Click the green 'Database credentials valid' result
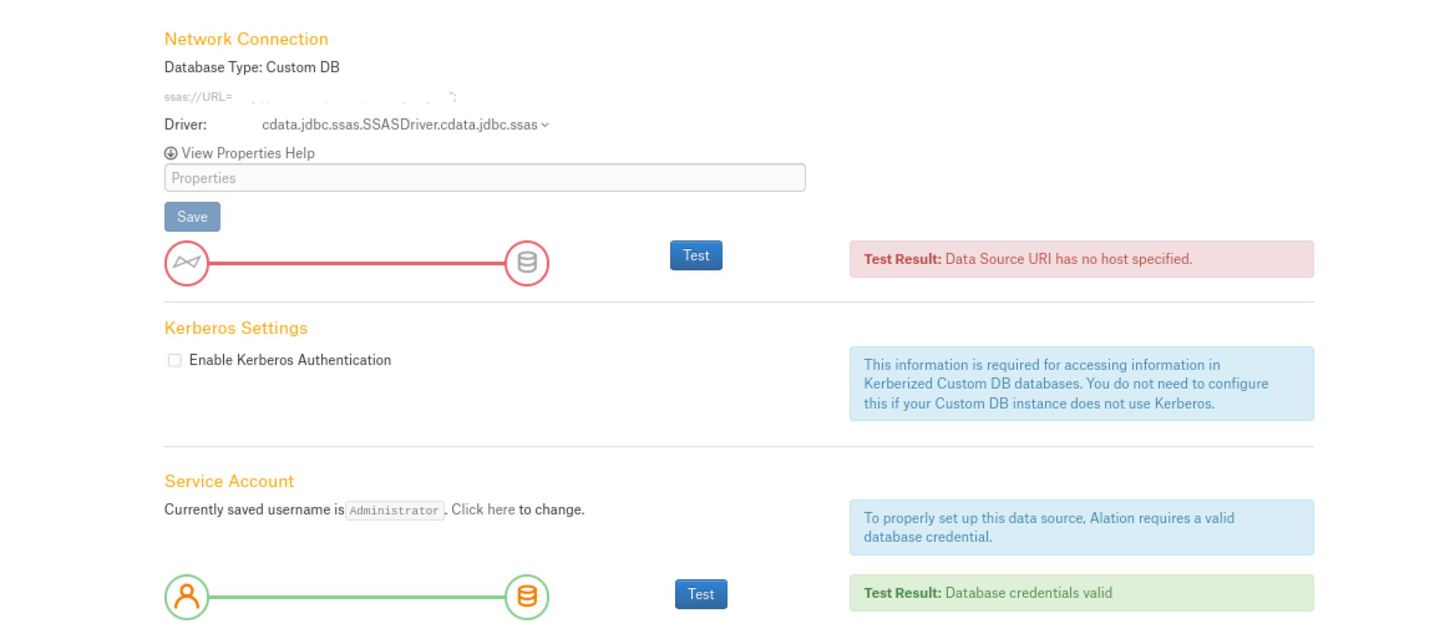The width and height of the screenshot is (1455, 644). pos(1081,593)
